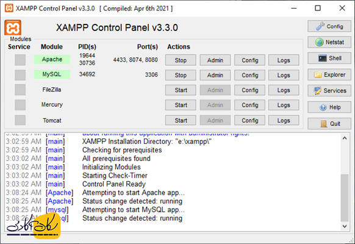Select the MySQL module label

click(x=52, y=74)
